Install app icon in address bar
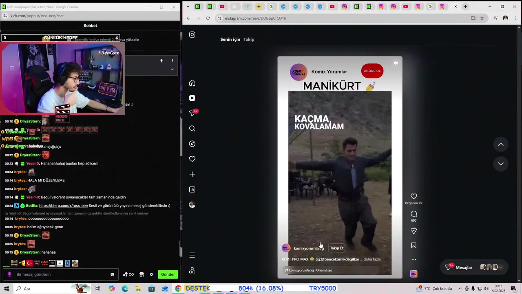522x294 pixels. point(473,18)
